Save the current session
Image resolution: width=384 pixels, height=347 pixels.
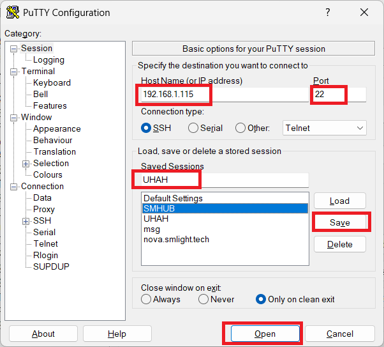340,222
